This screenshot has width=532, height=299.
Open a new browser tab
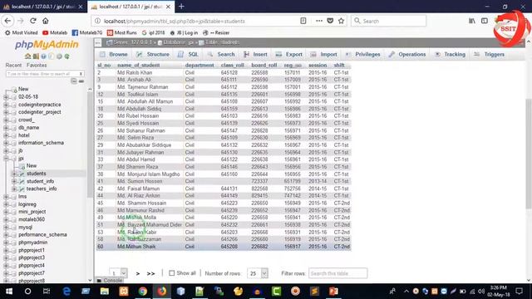181,6
